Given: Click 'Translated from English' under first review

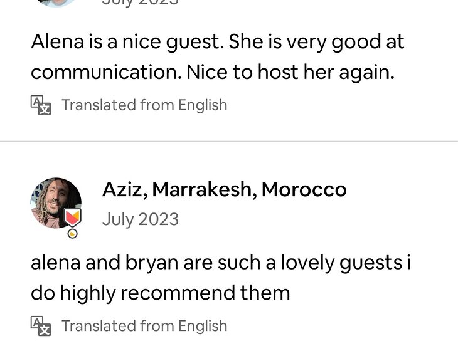Looking at the screenshot, I should (144, 105).
